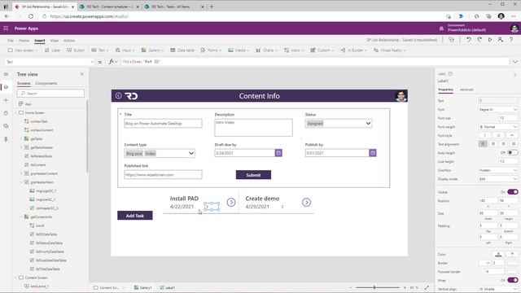Click the Submit button in the form
This screenshot has width=521, height=293.
point(253,175)
